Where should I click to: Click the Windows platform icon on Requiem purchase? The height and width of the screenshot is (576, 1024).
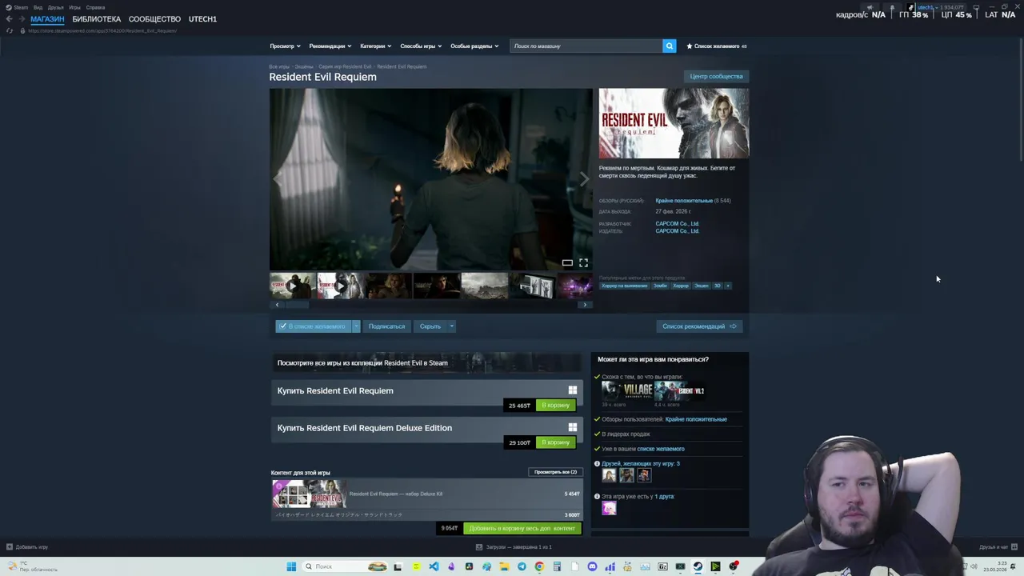pos(572,390)
